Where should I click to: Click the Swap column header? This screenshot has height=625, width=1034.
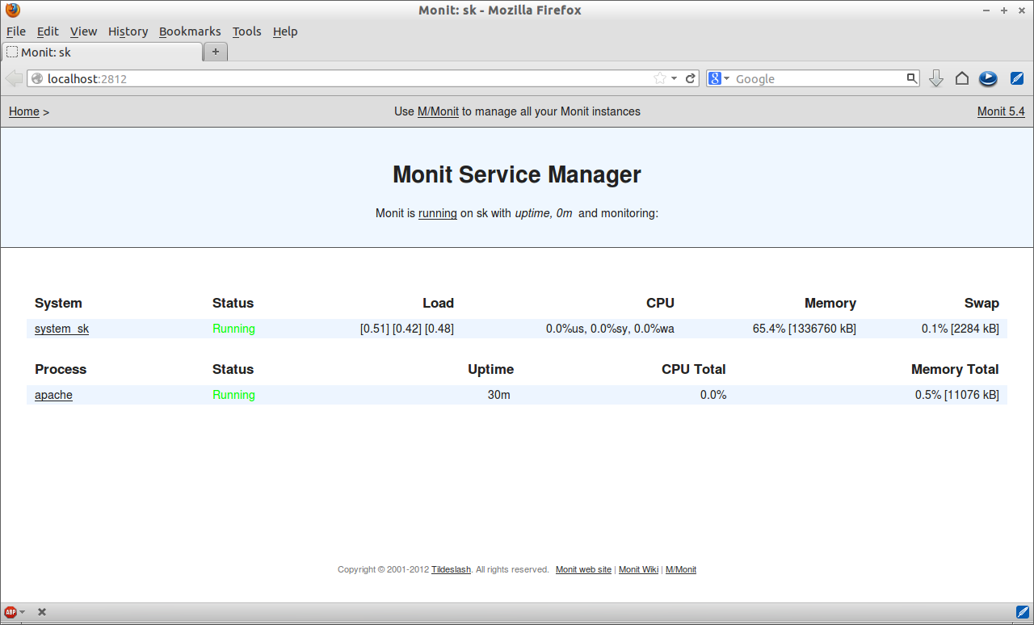point(981,303)
